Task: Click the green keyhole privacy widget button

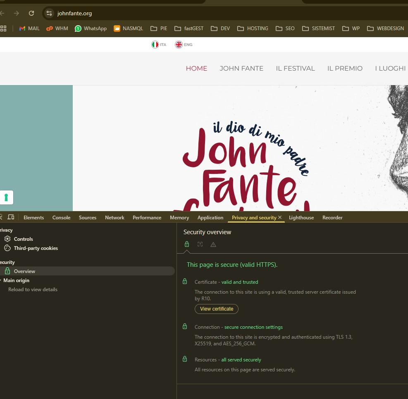Action: (x=7, y=197)
